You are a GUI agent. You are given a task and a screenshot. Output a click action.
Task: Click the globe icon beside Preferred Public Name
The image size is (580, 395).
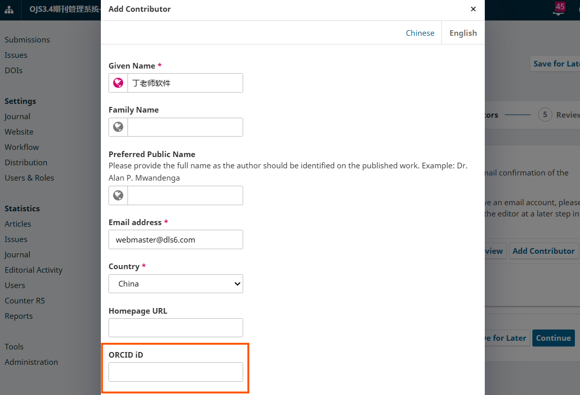[118, 195]
